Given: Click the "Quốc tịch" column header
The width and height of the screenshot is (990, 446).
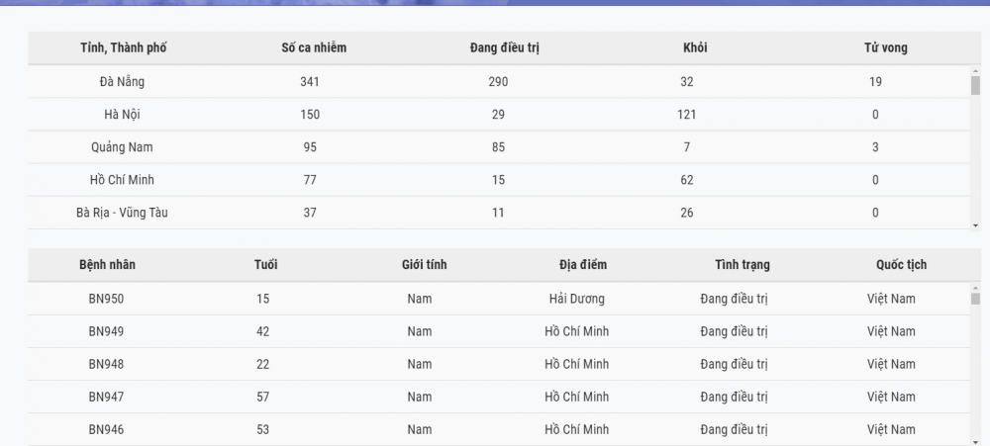Looking at the screenshot, I should pos(901,264).
